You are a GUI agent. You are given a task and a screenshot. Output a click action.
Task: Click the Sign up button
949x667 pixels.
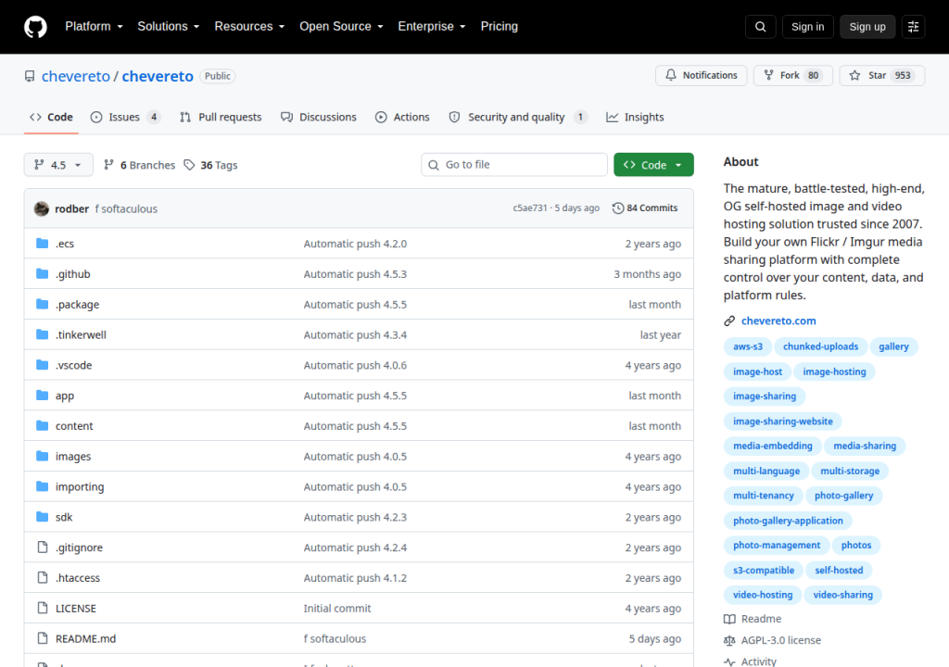867,27
